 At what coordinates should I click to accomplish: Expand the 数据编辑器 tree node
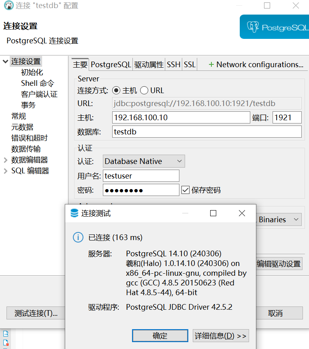(x=5, y=160)
